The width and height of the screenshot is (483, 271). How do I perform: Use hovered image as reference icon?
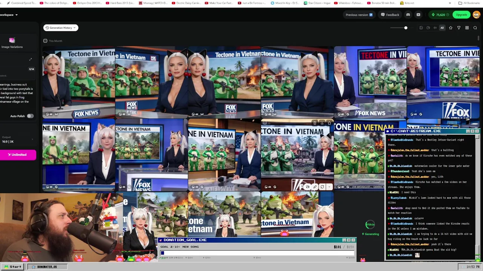308,187
